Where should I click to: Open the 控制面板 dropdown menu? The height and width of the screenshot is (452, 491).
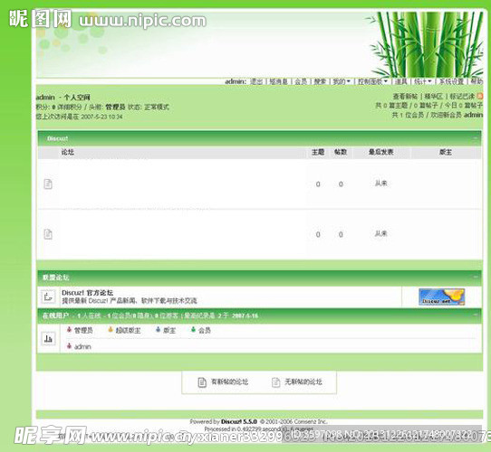tap(372, 81)
